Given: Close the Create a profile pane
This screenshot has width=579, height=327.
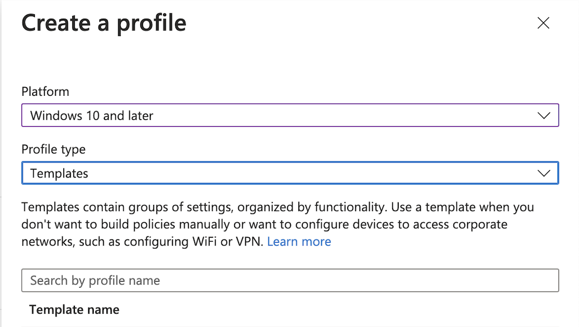Looking at the screenshot, I should click(x=543, y=23).
